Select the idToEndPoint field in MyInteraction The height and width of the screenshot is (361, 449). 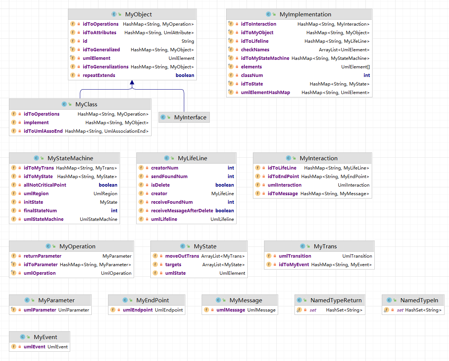pyautogui.click(x=312, y=177)
